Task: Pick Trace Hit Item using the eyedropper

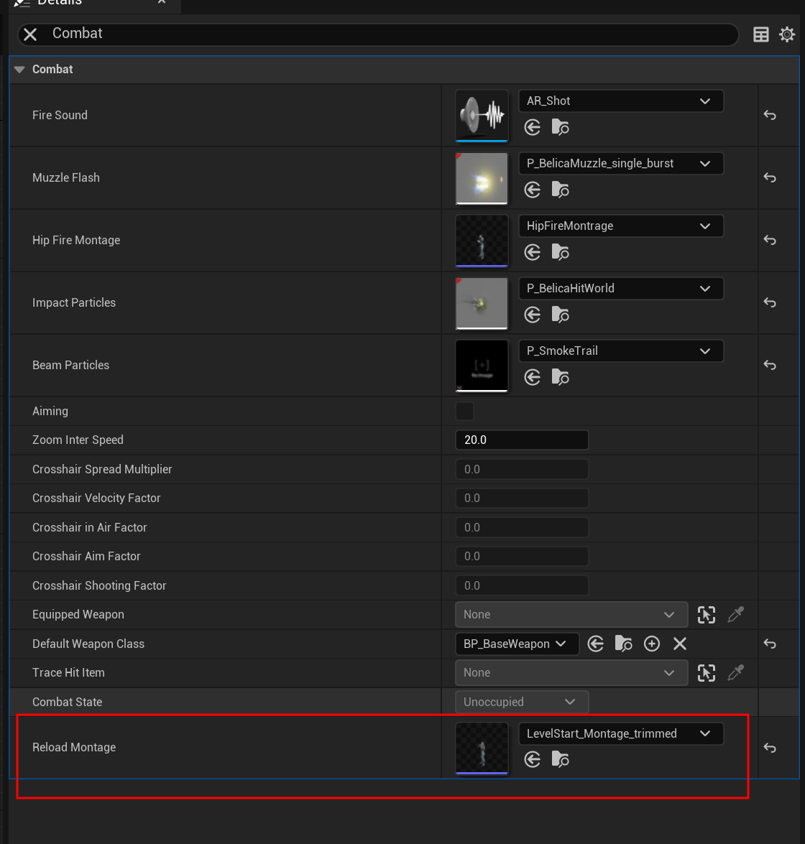Action: 735,673
